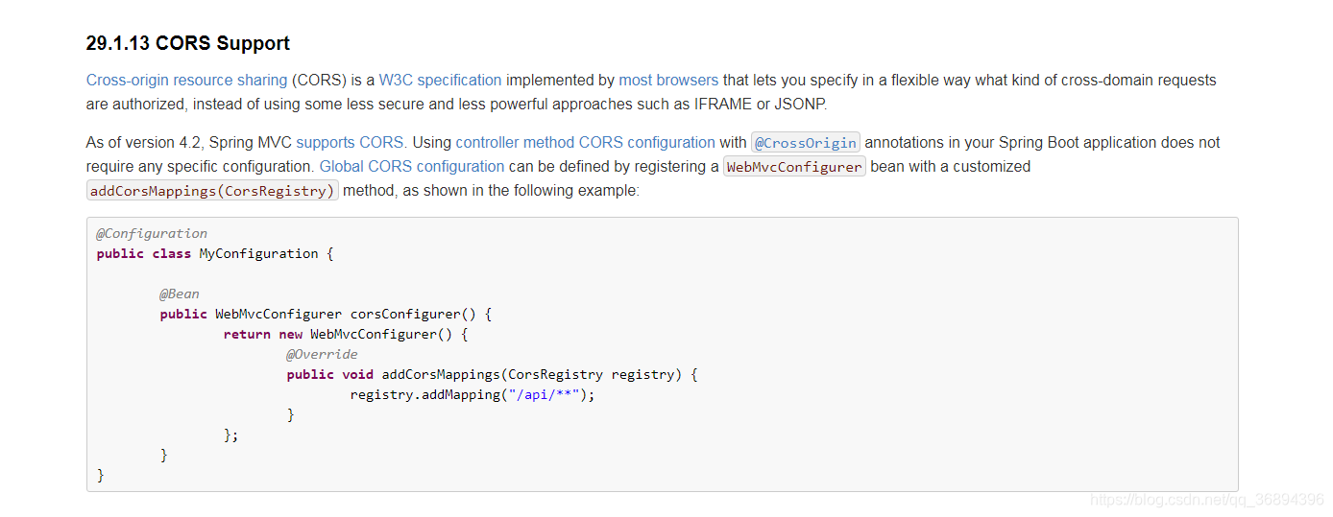Click the @Bean annotation in the code

(x=180, y=294)
